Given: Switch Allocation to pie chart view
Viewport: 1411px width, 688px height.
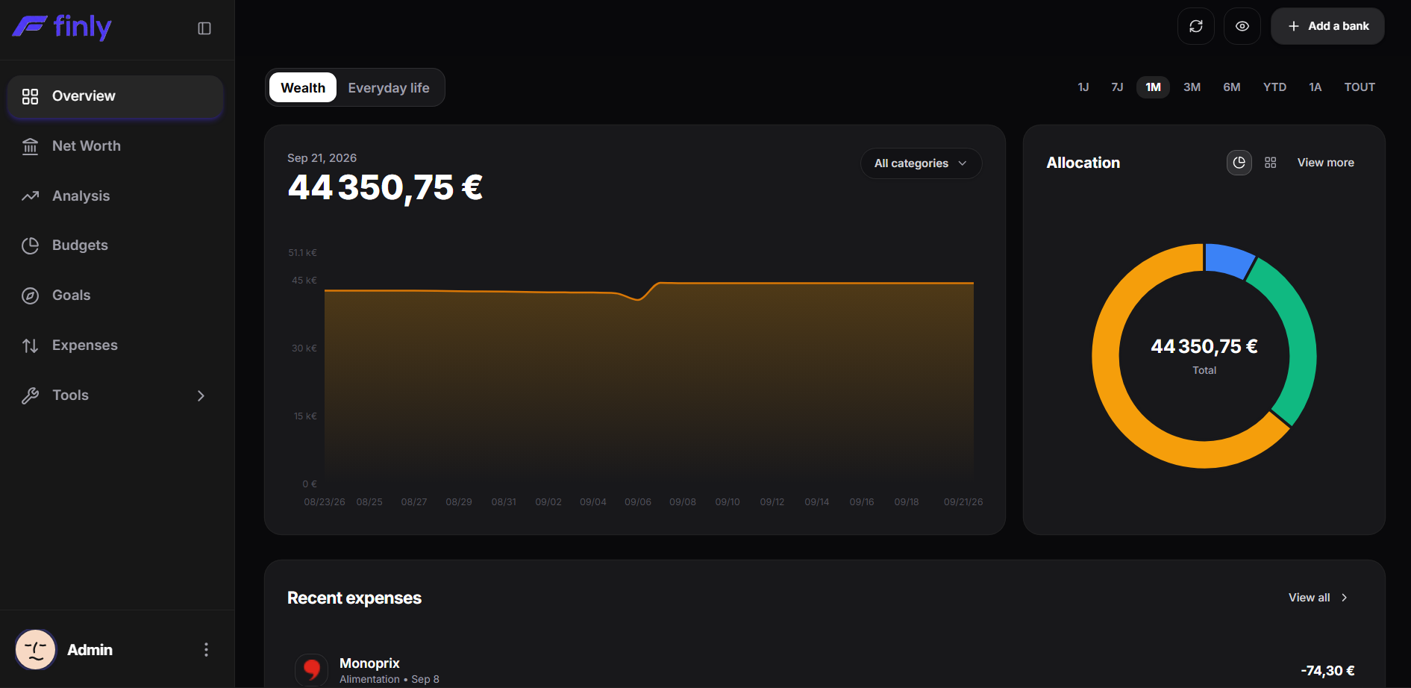Looking at the screenshot, I should 1239,163.
